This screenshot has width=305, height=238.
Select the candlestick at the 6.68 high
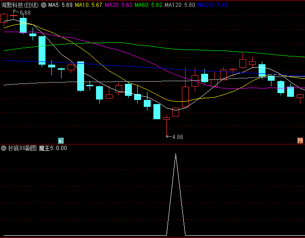tap(14, 15)
